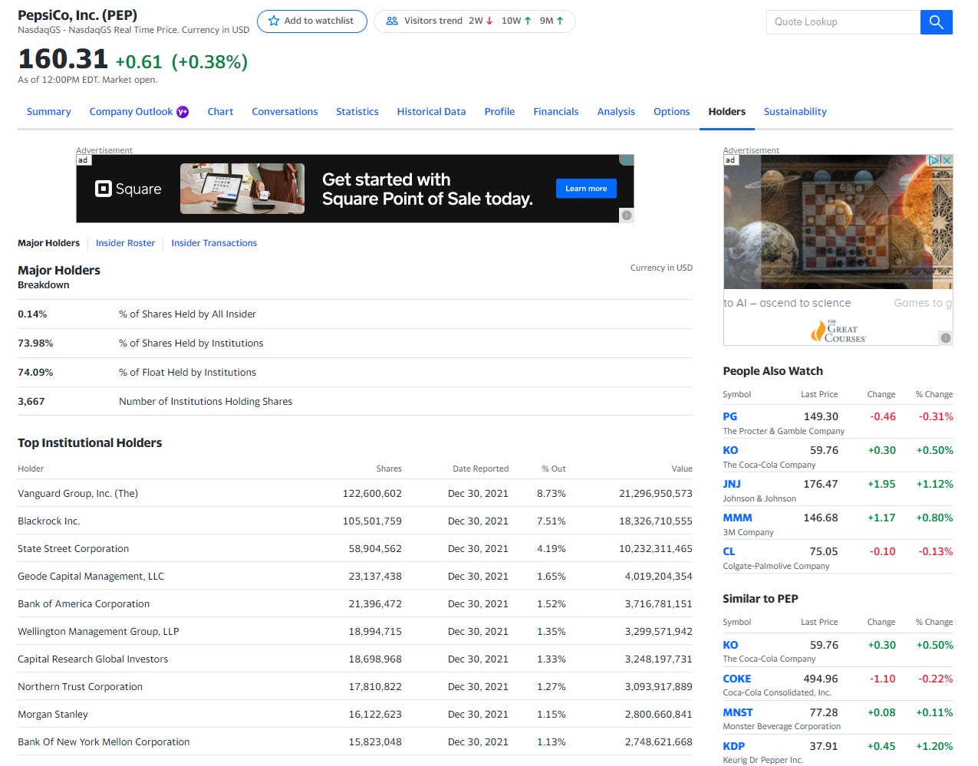Click the Add to watchlist button
The height and width of the screenshot is (766, 978).
click(312, 21)
